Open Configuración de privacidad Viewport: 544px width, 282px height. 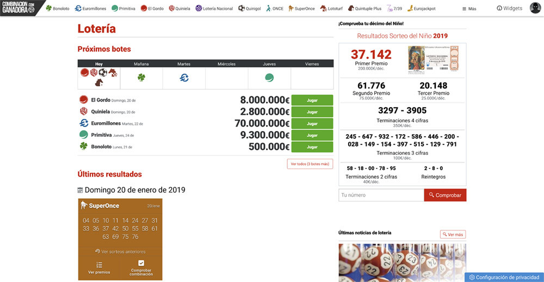point(504,277)
